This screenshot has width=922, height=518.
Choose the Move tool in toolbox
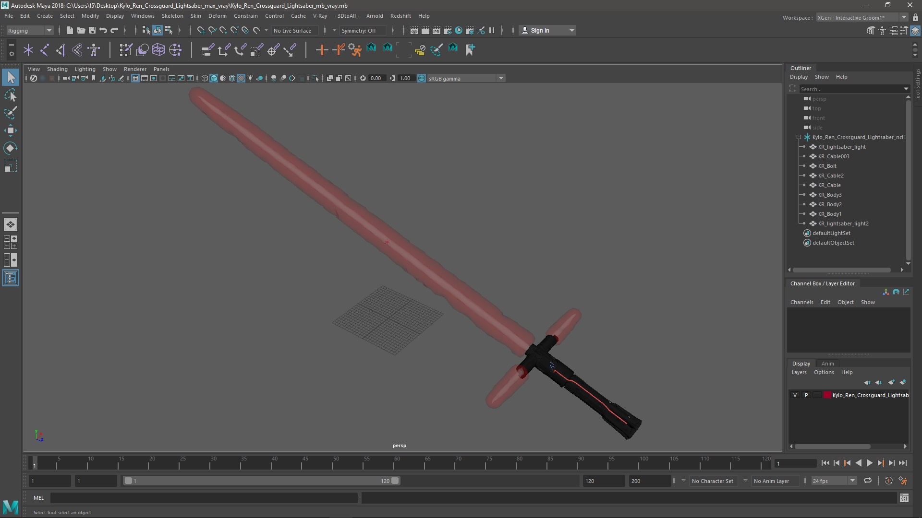(x=11, y=130)
